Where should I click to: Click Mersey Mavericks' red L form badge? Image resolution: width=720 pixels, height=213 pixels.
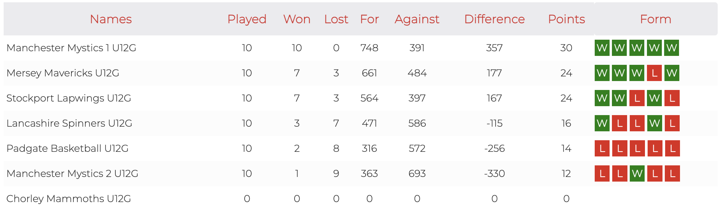[654, 73]
